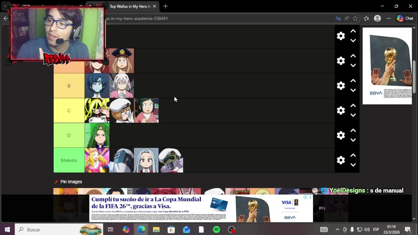The width and height of the screenshot is (418, 235).
Task: Click the translate page icon in address bar
Action: tap(338, 19)
